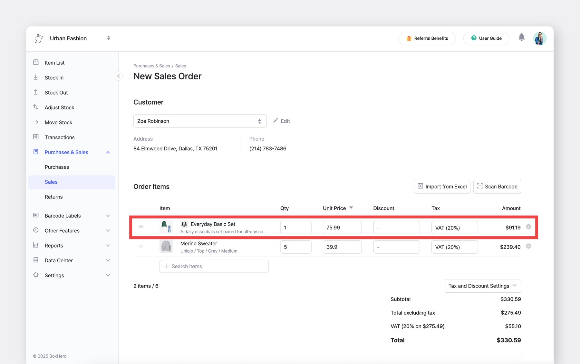
Task: Click the Import from Excel button
Action: (x=442, y=187)
